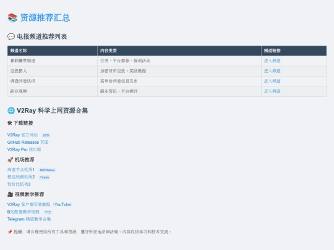Click the 电报频道推荐列表 heading

tap(42, 36)
